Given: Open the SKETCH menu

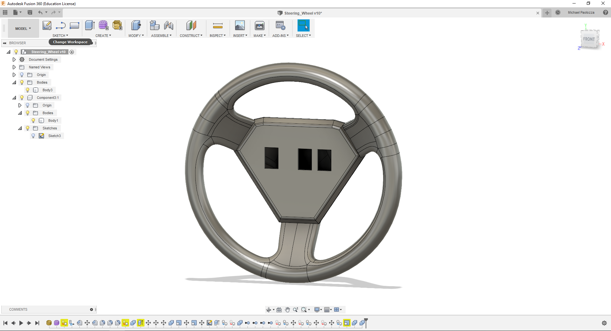Looking at the screenshot, I should 60,36.
